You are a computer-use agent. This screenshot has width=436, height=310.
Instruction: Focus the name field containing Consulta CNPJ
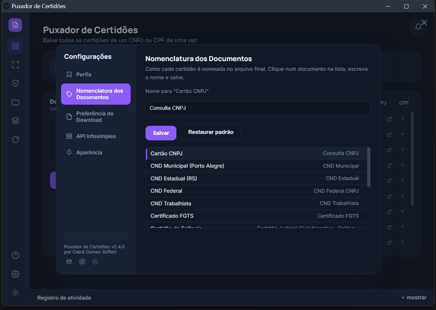[x=258, y=108]
